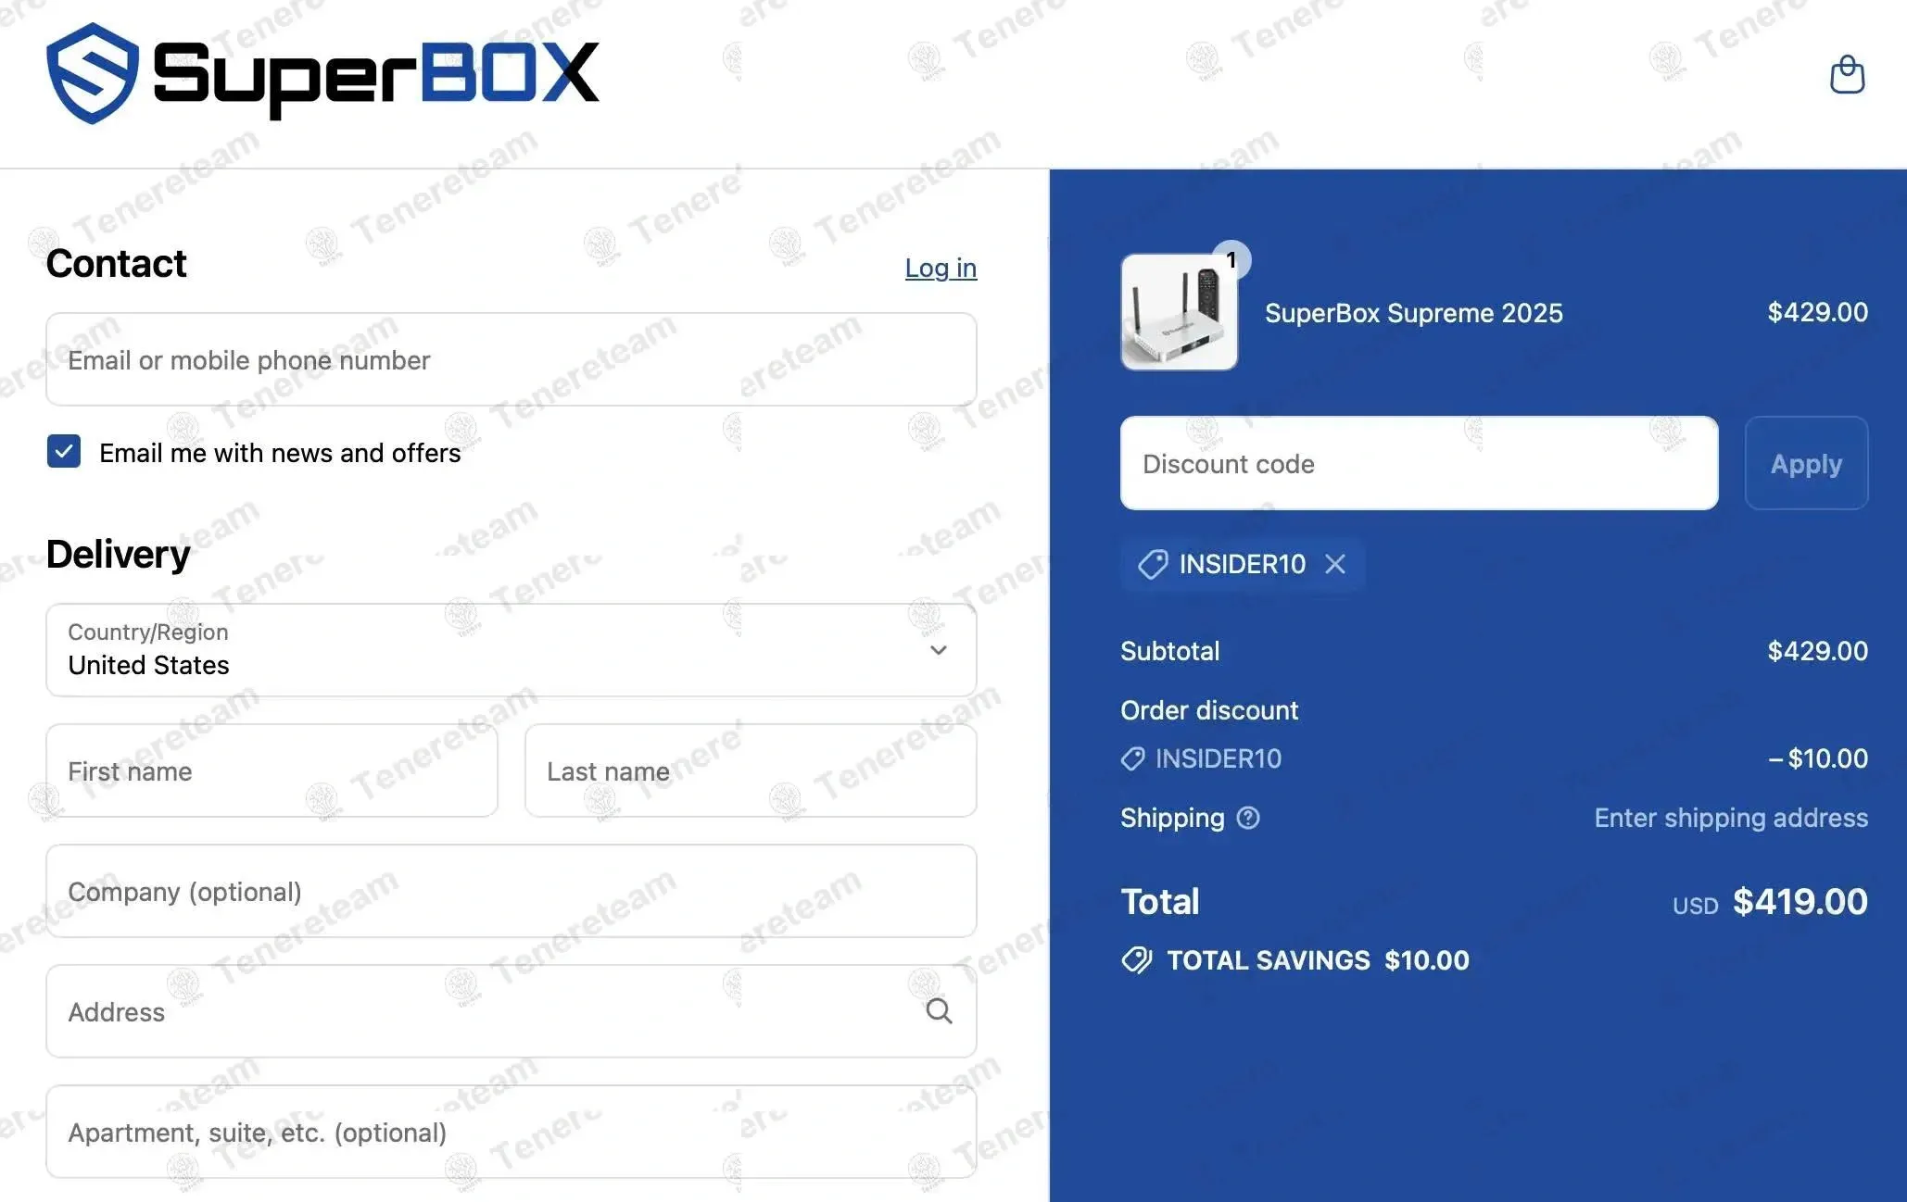Click the Email or mobile phone field
This screenshot has width=1907, height=1202.
[511, 359]
